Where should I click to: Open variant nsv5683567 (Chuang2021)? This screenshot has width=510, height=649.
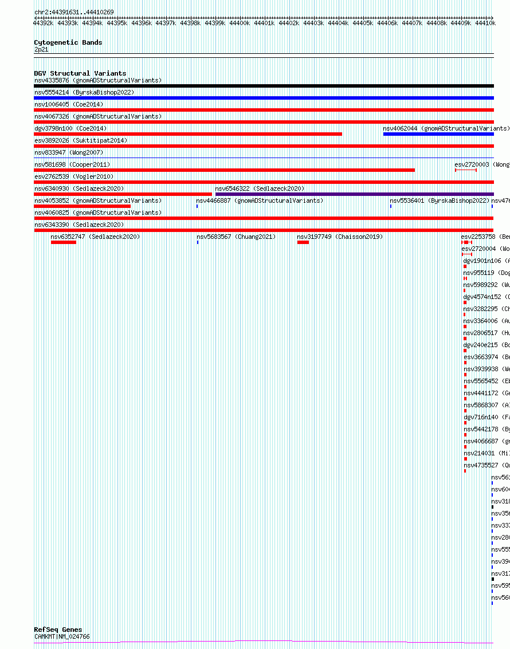[236, 237]
